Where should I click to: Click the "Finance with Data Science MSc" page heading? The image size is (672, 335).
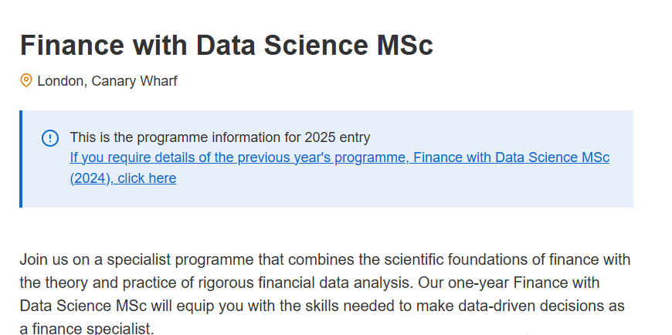[x=227, y=45]
